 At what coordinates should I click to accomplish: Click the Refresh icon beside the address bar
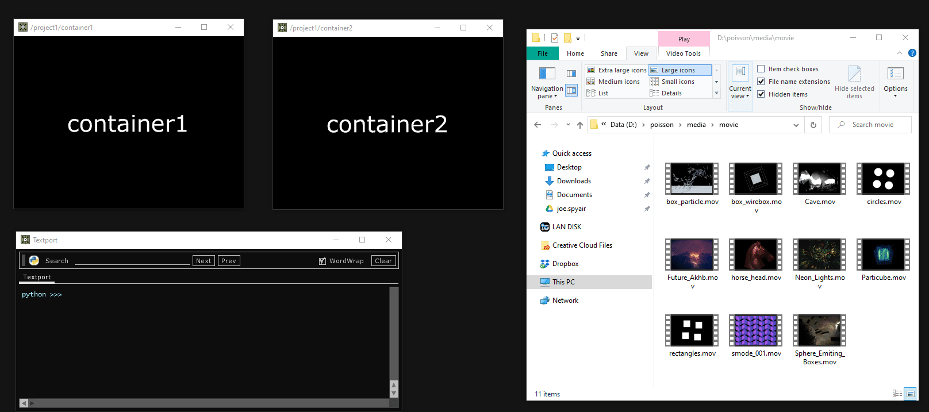pyautogui.click(x=813, y=125)
